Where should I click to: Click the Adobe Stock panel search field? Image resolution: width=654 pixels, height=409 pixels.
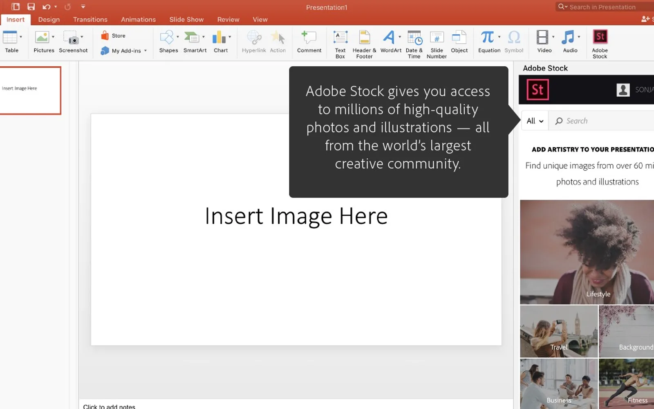(601, 121)
